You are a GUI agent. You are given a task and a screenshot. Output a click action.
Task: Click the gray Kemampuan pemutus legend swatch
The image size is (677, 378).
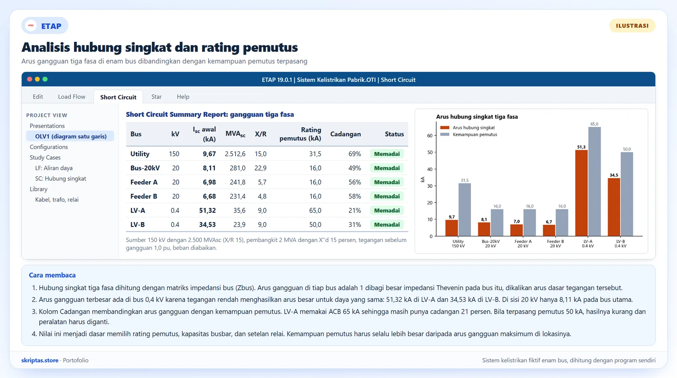tap(445, 135)
